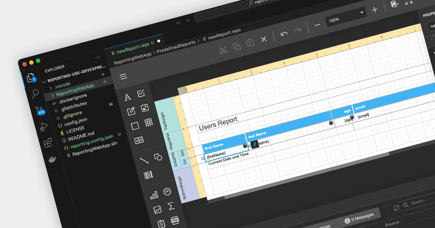The height and width of the screenshot is (228, 435).
Task: Click the Copy icon in designer toolbar
Action: (237, 46)
